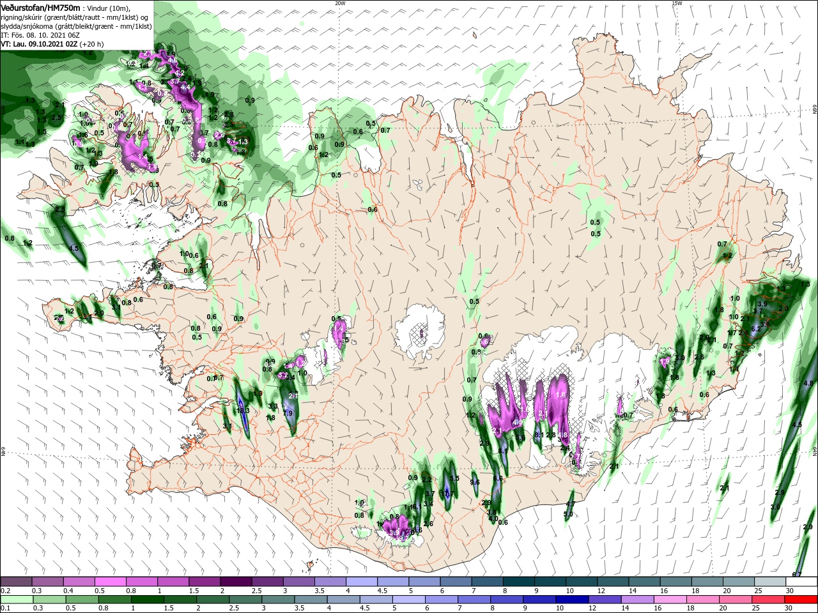
Task: Click the 'slydda/snjókoma' legend description line
Action: tap(75, 26)
